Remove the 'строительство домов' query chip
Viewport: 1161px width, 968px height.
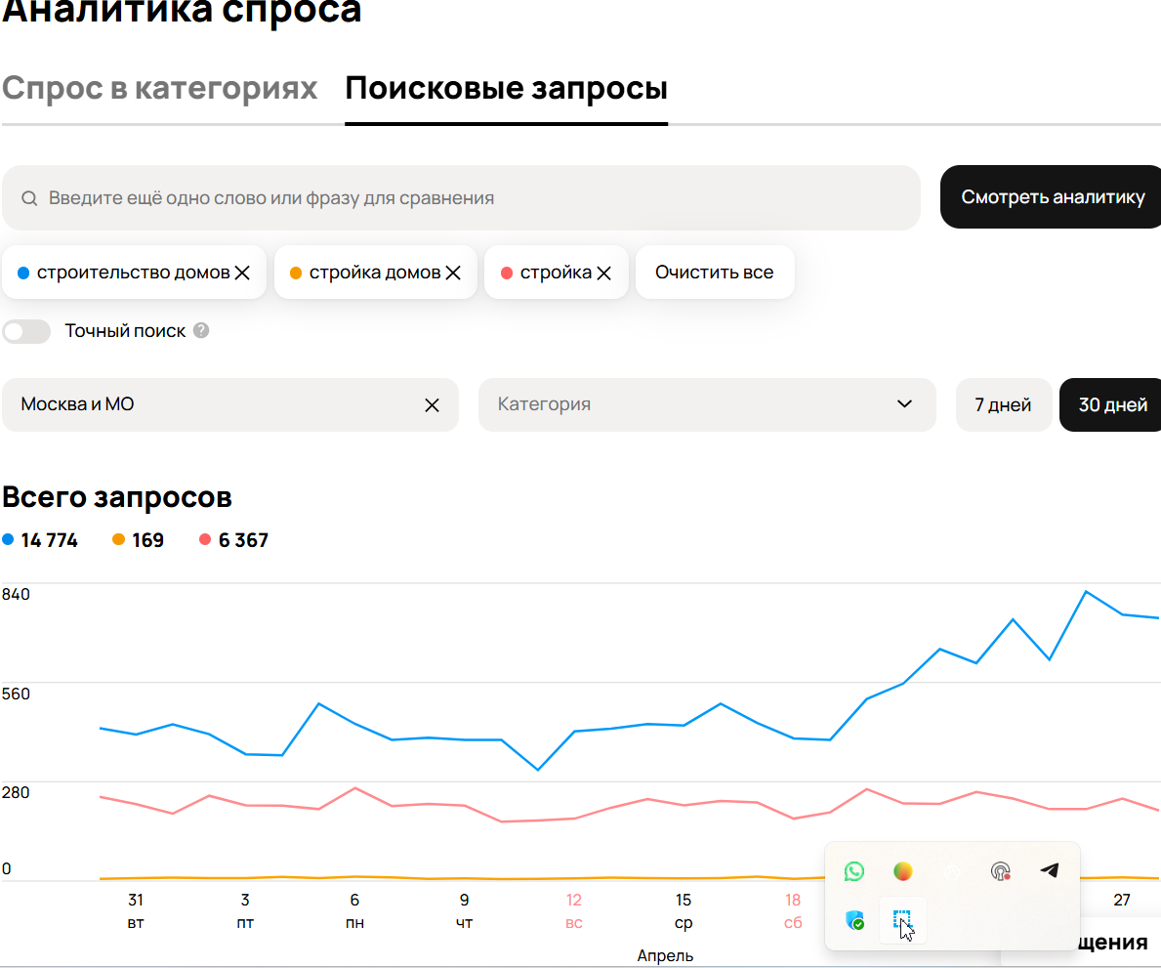tap(243, 274)
